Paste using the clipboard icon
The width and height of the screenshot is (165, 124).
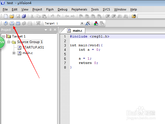44,16
